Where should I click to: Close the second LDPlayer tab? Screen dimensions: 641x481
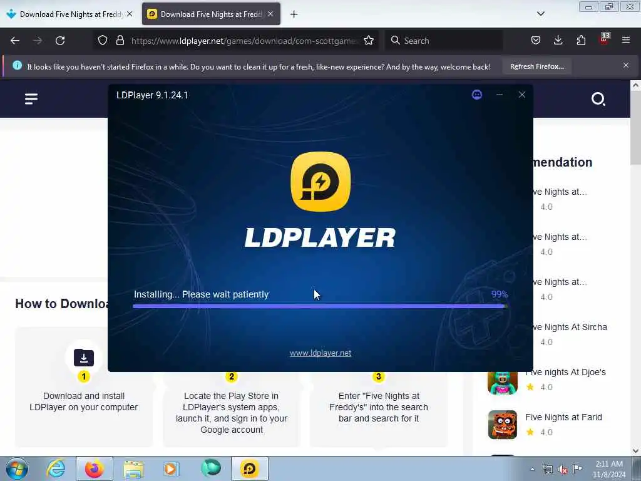pos(270,14)
